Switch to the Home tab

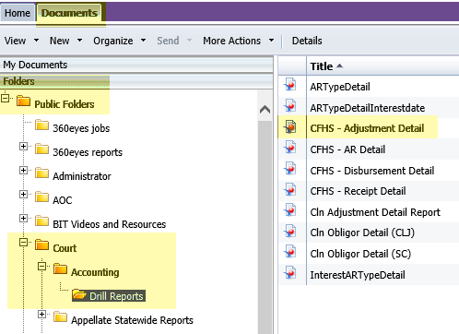click(x=18, y=13)
